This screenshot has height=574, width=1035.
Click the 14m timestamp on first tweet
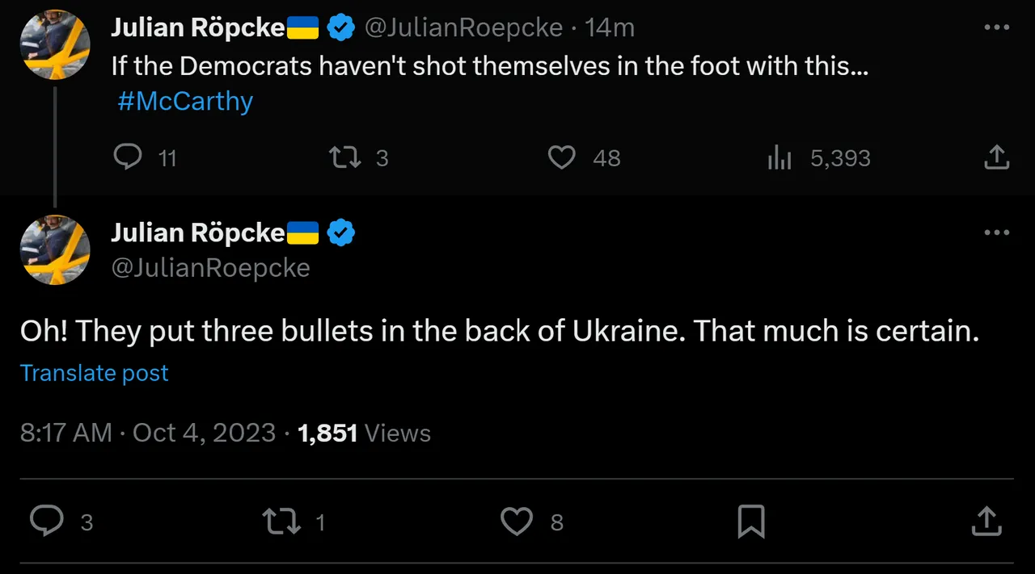610,27
